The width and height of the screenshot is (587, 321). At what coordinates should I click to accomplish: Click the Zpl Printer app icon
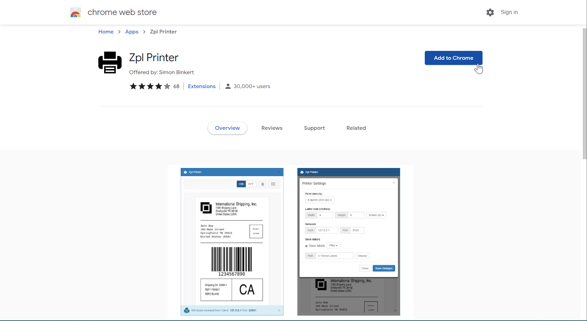110,62
